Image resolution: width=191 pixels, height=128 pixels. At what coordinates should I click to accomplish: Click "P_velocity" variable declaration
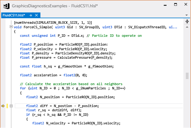tap(43, 49)
